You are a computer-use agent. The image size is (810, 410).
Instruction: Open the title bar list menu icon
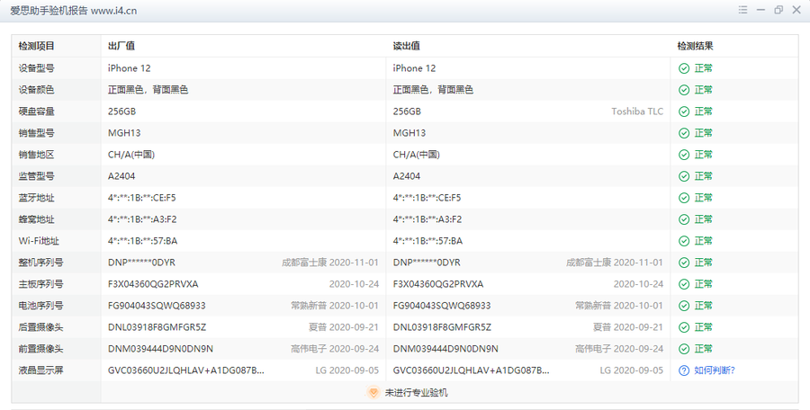tap(742, 10)
